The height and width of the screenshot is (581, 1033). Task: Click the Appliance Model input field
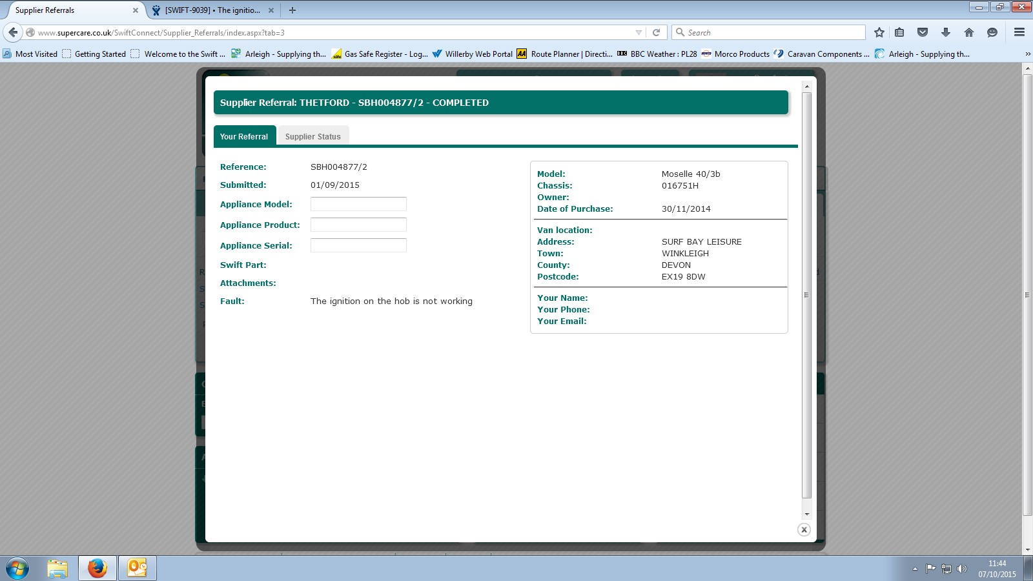pos(358,204)
